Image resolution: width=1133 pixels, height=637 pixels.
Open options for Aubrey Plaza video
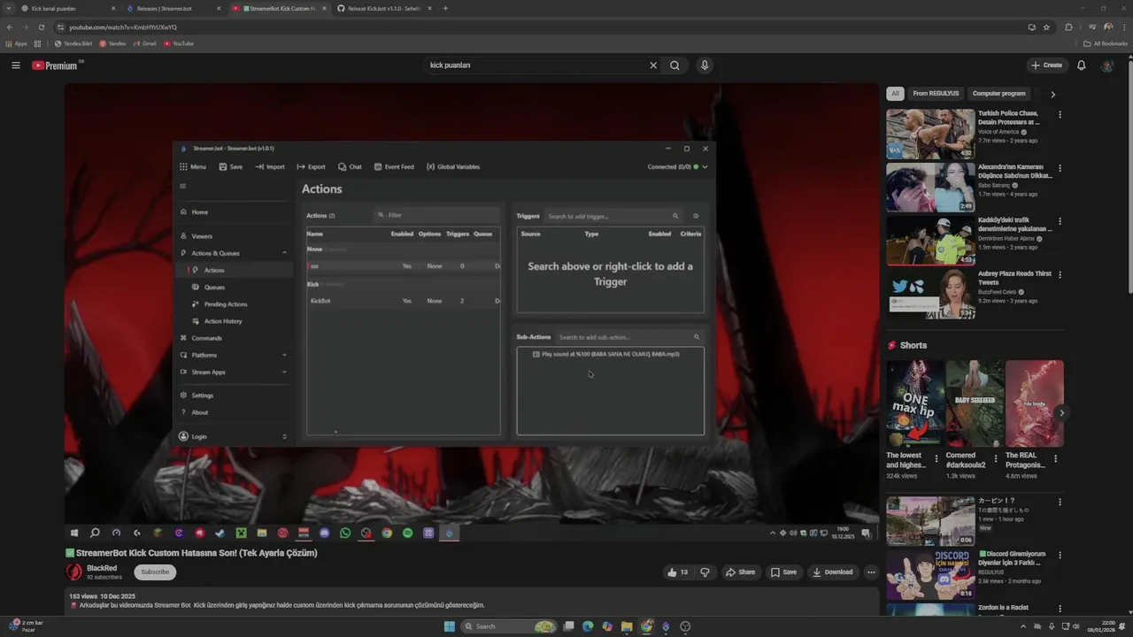pos(1060,275)
